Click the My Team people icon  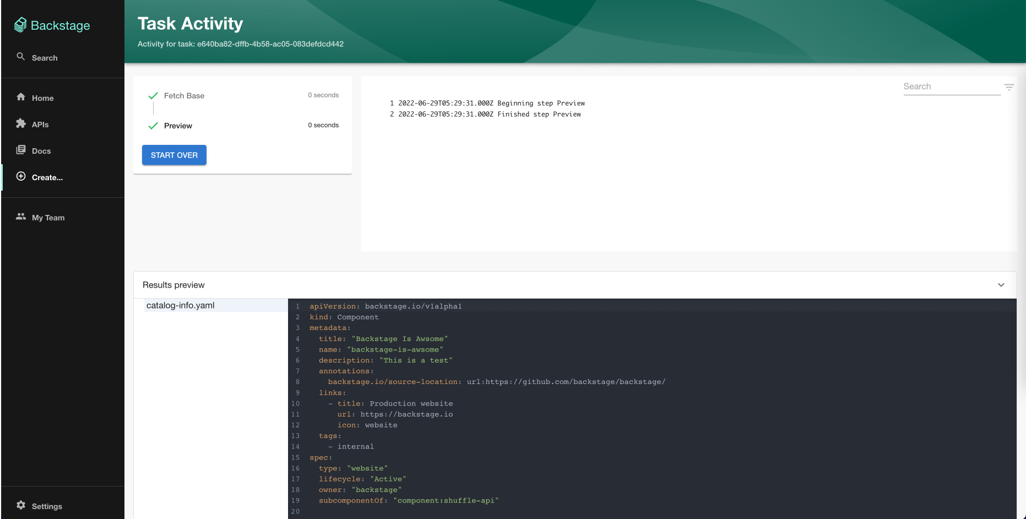coord(20,217)
